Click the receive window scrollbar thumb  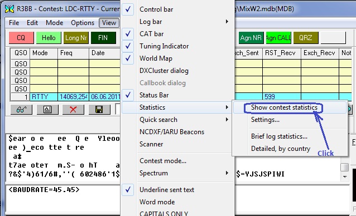345,167
